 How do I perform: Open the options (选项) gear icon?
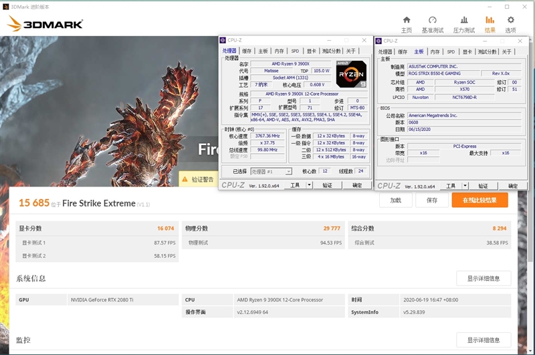510,20
